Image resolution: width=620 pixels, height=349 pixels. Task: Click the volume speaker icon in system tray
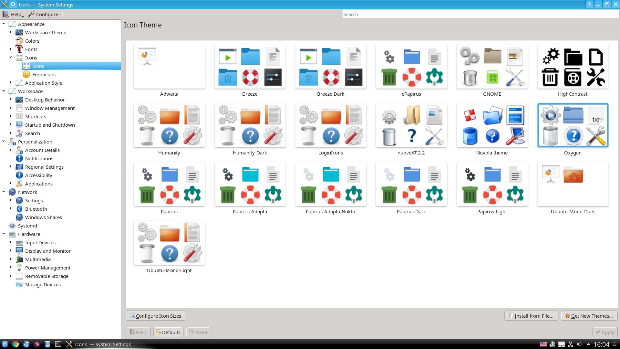(x=579, y=344)
